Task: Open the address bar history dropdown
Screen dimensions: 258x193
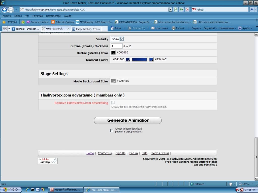Action: click(x=170, y=10)
